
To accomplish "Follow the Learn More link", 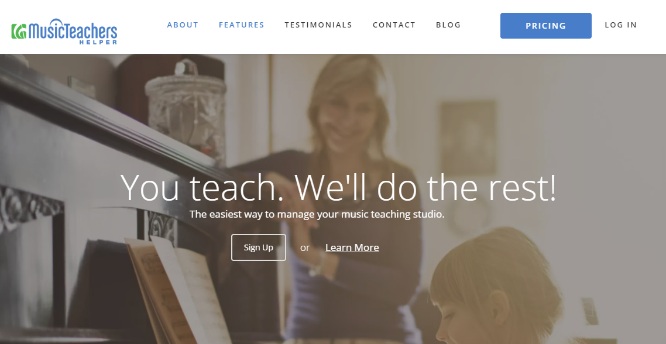I will (352, 247).
